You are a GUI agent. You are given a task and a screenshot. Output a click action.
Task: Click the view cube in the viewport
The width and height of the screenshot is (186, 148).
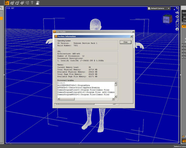coord(167,19)
